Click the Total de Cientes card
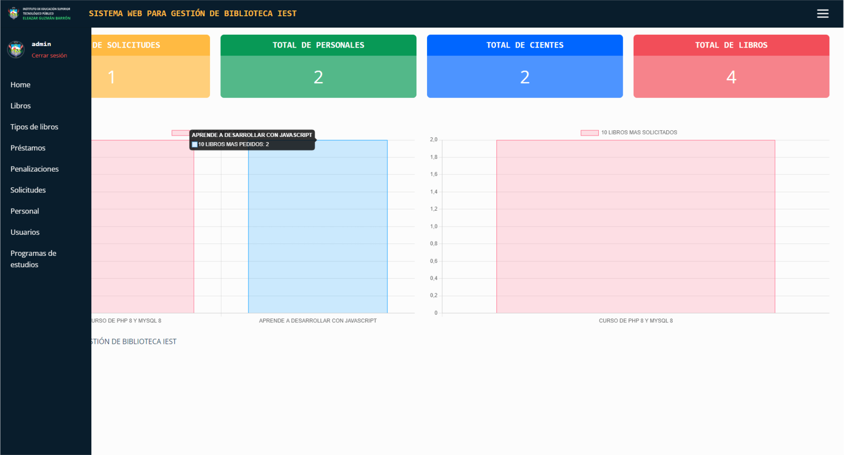This screenshot has width=844, height=455. click(525, 66)
